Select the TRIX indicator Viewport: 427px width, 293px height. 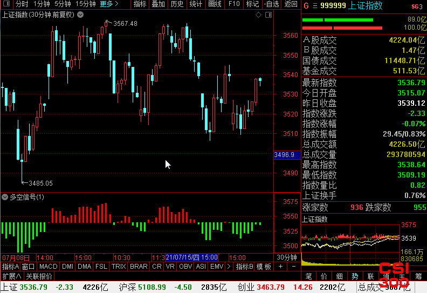coord(119,266)
